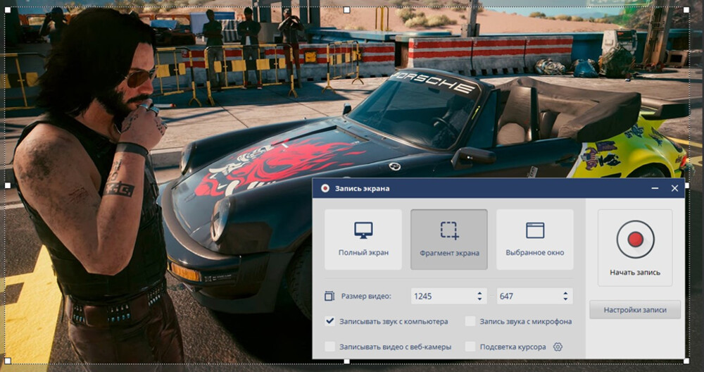The height and width of the screenshot is (372, 704).
Task: Select Полный экран capture mode
Action: 363,240
